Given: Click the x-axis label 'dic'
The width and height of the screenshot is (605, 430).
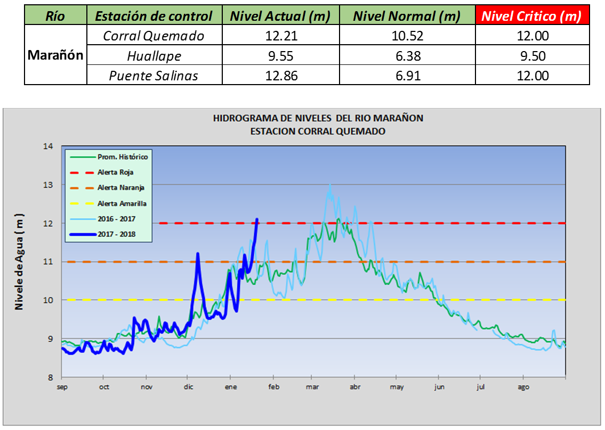Looking at the screenshot, I should click(x=188, y=387).
